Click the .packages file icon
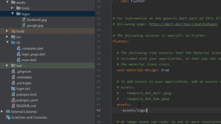The height and width of the screenshot is (124, 221). point(13,83)
